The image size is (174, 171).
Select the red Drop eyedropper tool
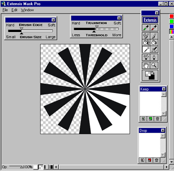point(154,28)
